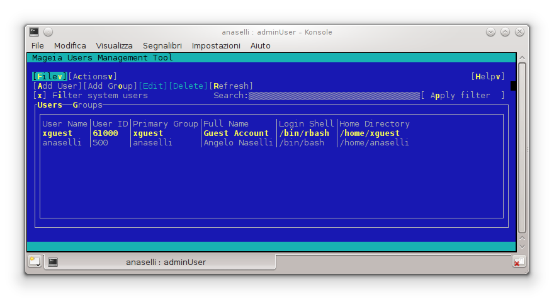Close tab icon at bottom right
Viewport: 554px width, 299px height.
tap(519, 261)
